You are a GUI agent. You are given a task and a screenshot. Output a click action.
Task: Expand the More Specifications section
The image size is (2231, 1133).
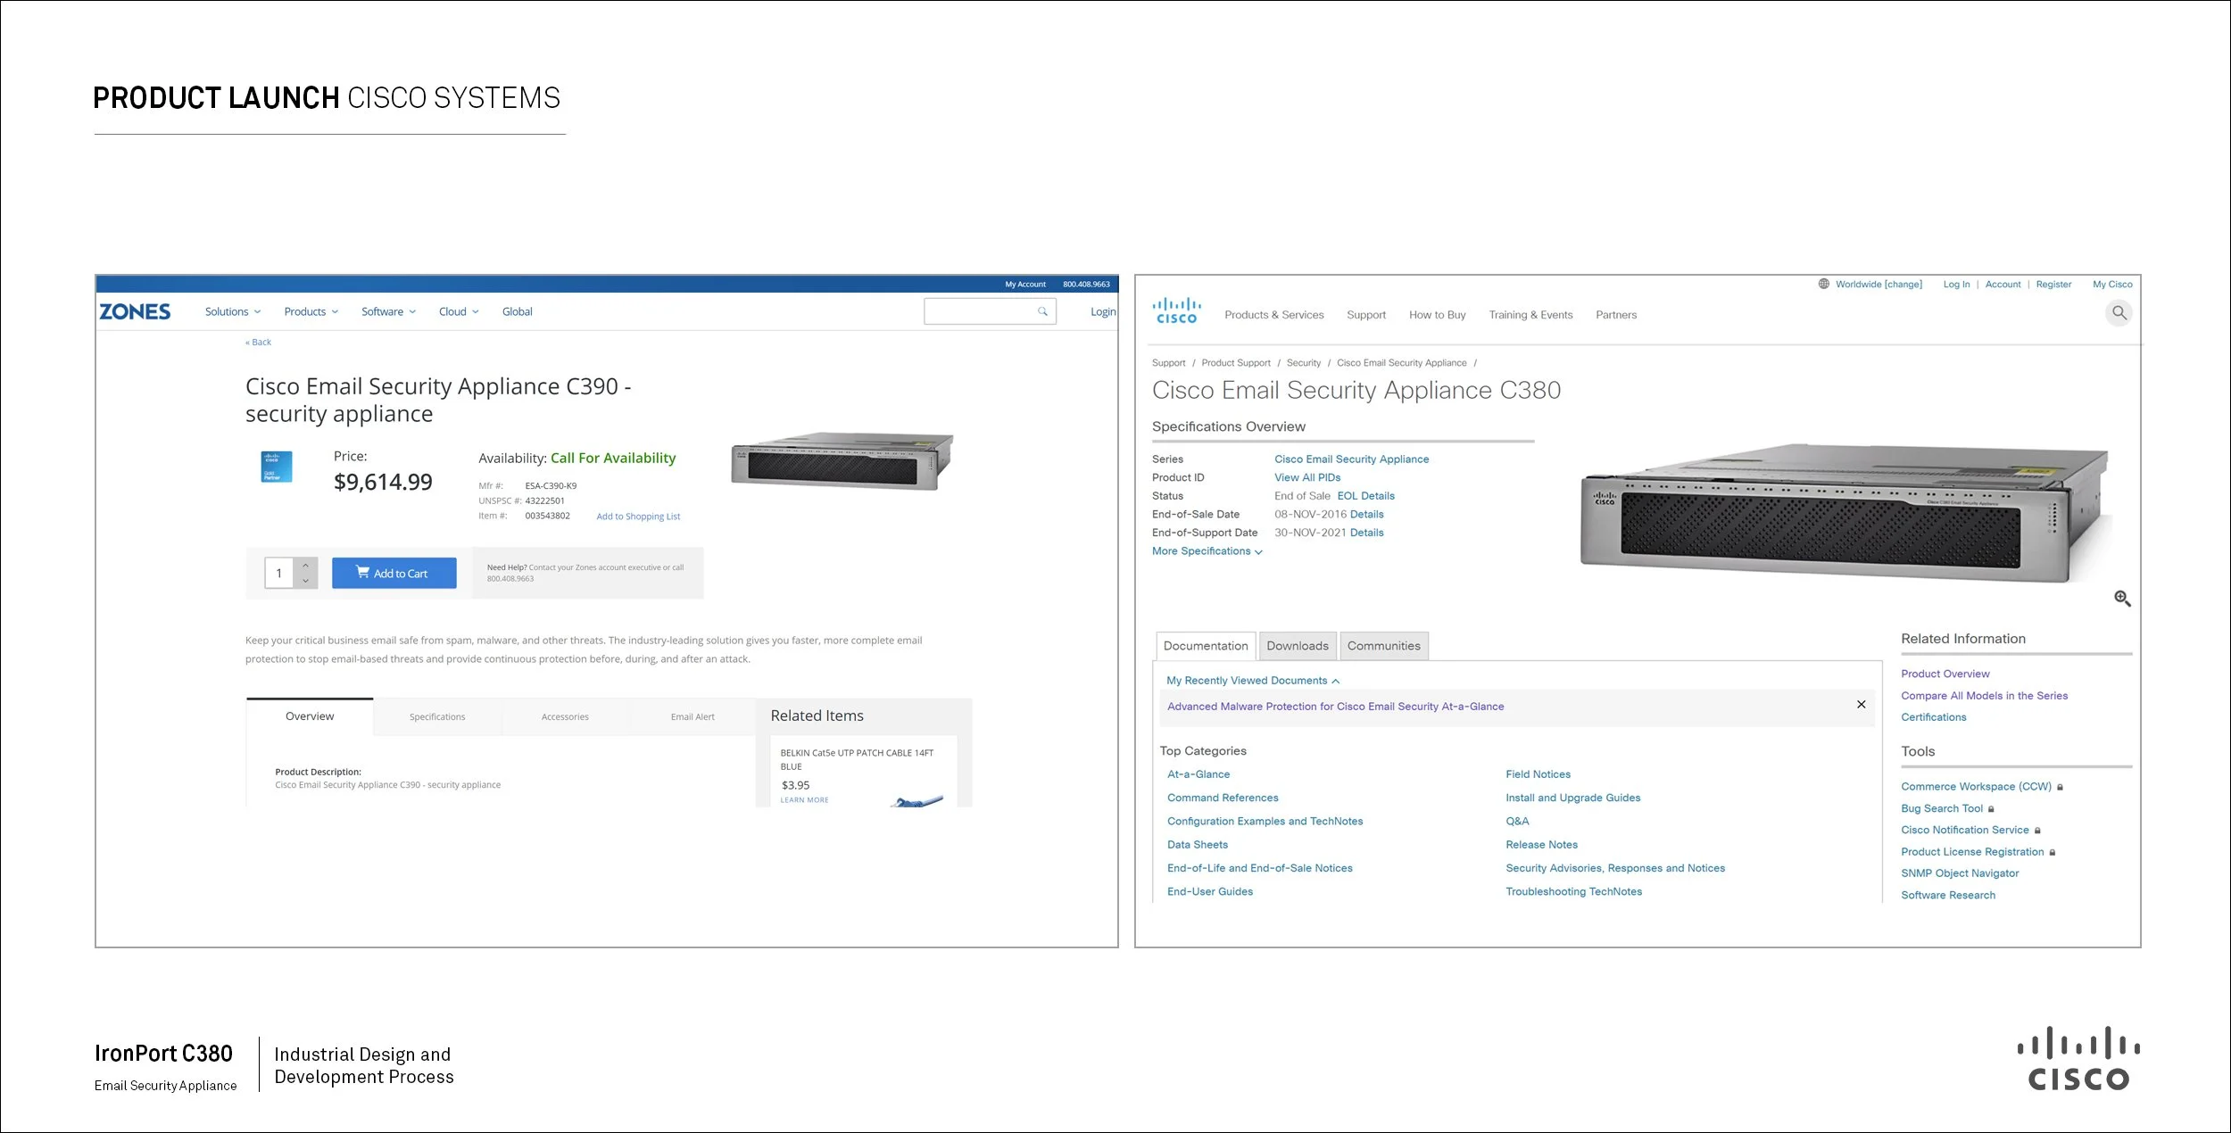click(1207, 551)
